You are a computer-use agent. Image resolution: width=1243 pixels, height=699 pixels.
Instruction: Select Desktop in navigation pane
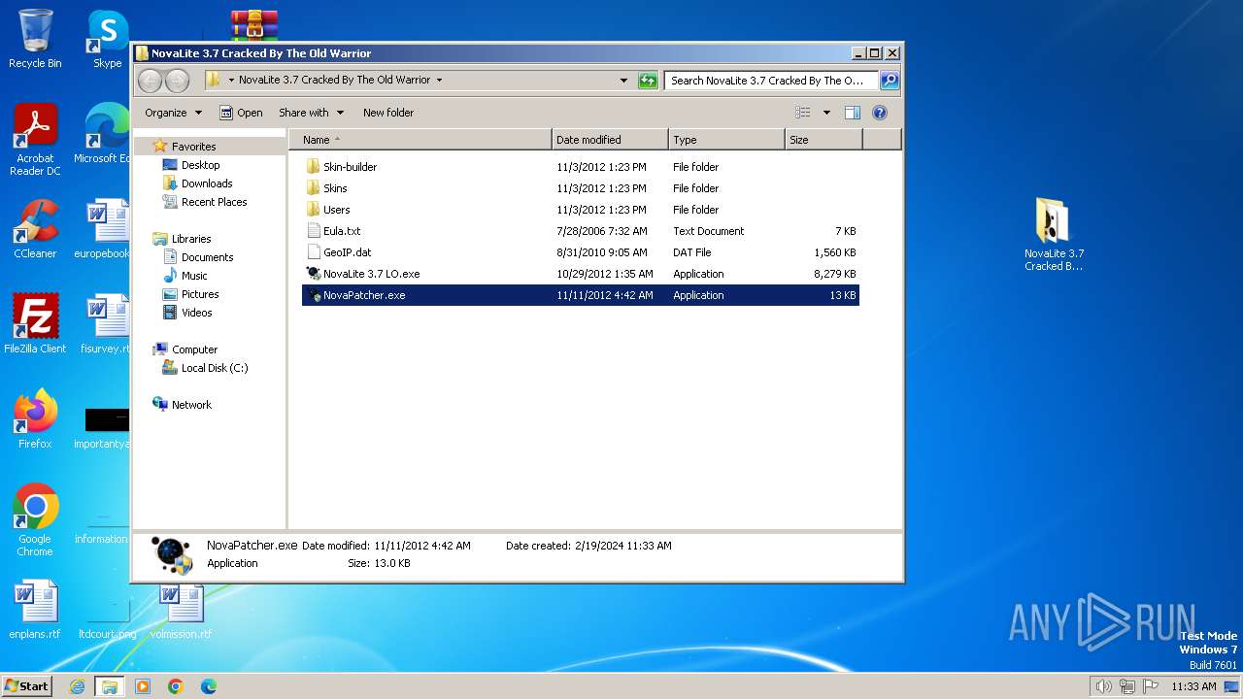tap(200, 165)
